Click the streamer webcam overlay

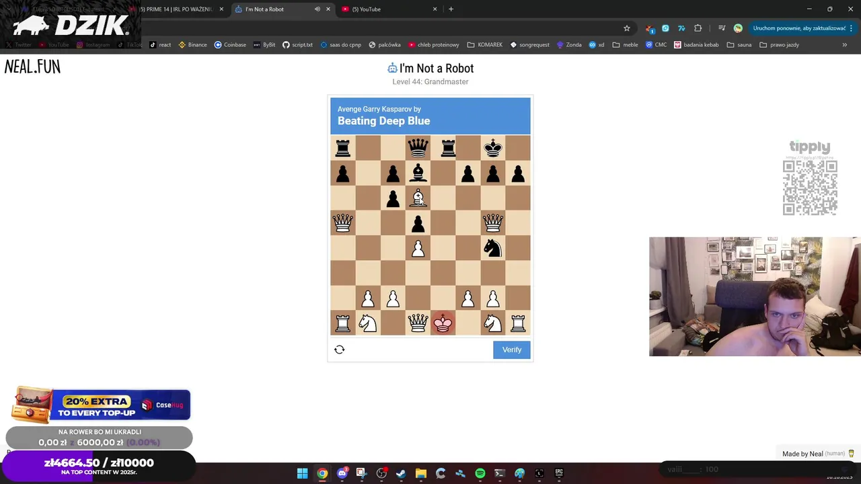[x=755, y=296]
